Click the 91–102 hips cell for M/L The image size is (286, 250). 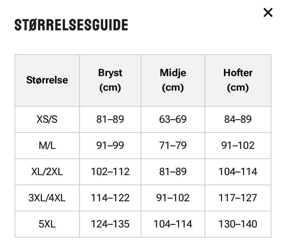[x=238, y=146]
